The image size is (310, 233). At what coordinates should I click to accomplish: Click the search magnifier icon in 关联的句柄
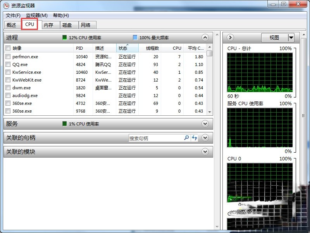pos(186,138)
